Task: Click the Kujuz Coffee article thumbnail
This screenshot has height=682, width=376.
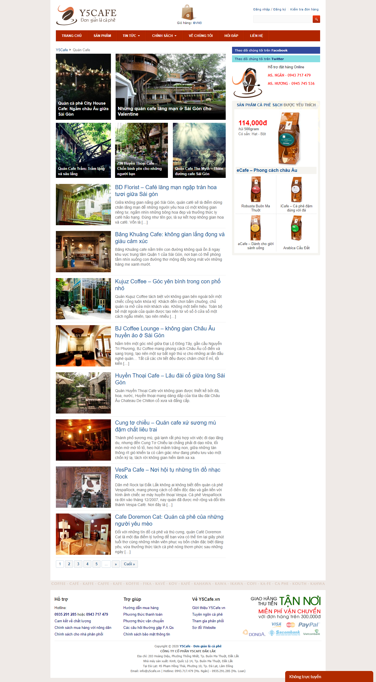Action: (83, 299)
